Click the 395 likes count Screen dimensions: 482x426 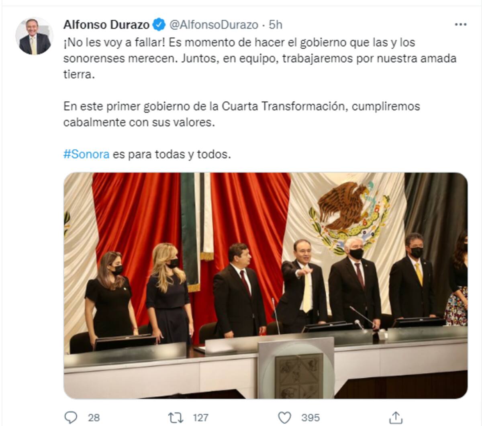310,418
